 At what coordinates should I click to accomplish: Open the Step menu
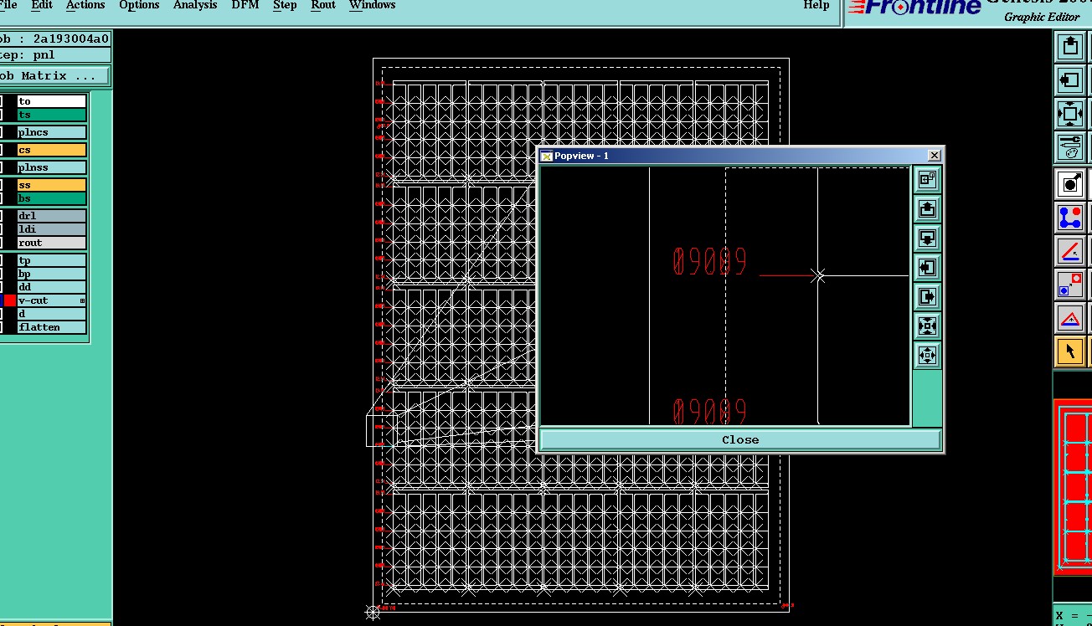coord(285,5)
